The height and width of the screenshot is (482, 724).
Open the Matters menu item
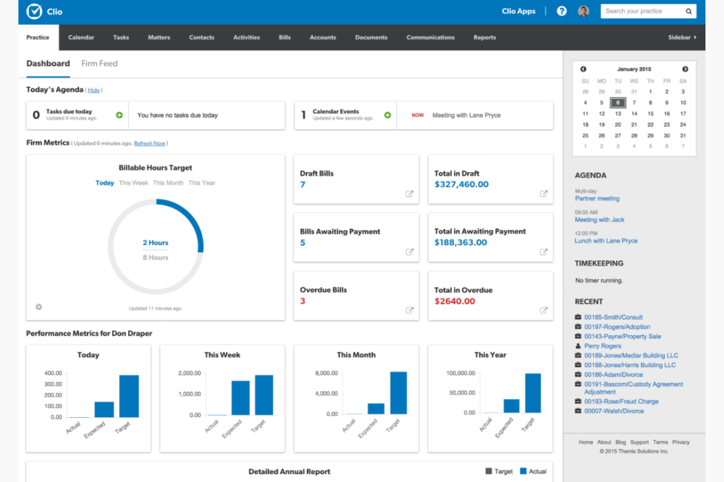click(x=159, y=37)
